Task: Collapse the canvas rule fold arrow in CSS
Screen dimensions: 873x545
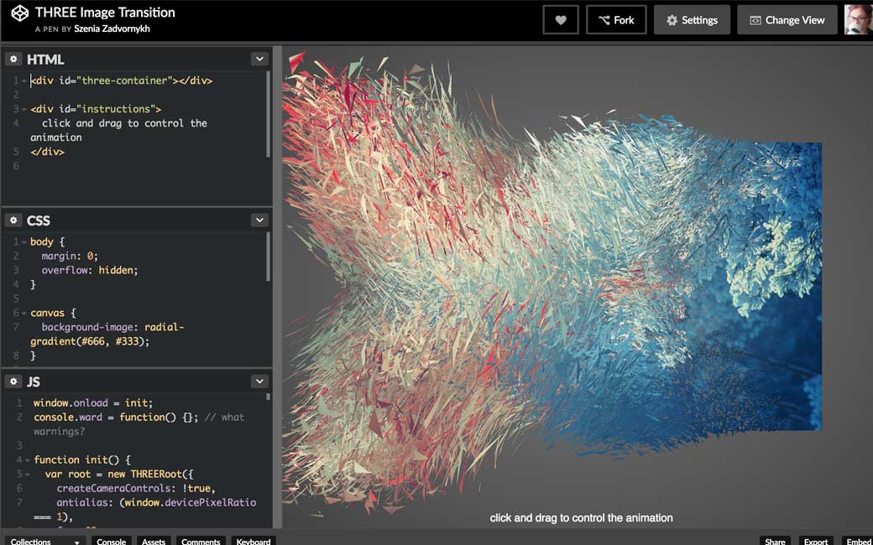Action: click(x=24, y=314)
